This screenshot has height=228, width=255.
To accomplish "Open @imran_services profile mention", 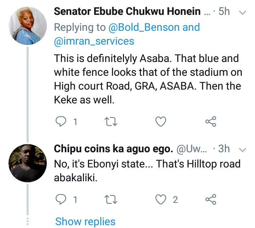I will 94,41.
